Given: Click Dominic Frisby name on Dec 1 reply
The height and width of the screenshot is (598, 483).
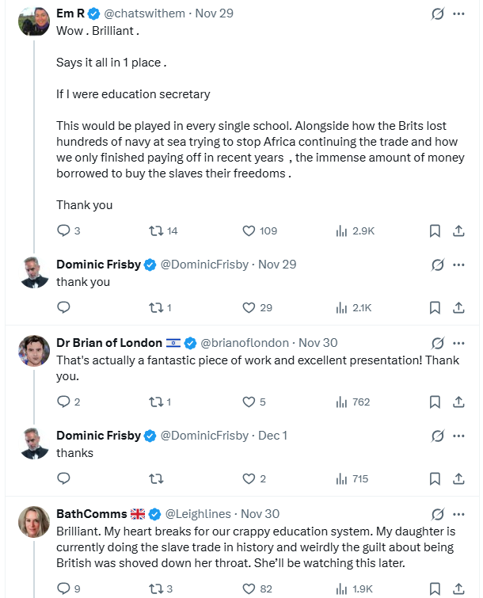Looking at the screenshot, I should [98, 436].
